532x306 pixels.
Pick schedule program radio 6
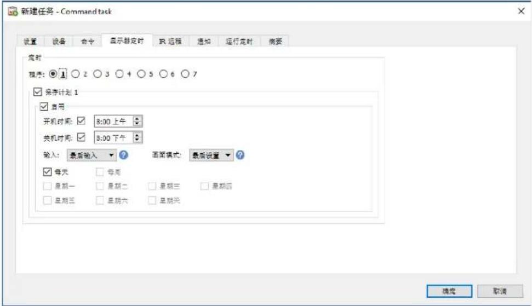click(163, 74)
